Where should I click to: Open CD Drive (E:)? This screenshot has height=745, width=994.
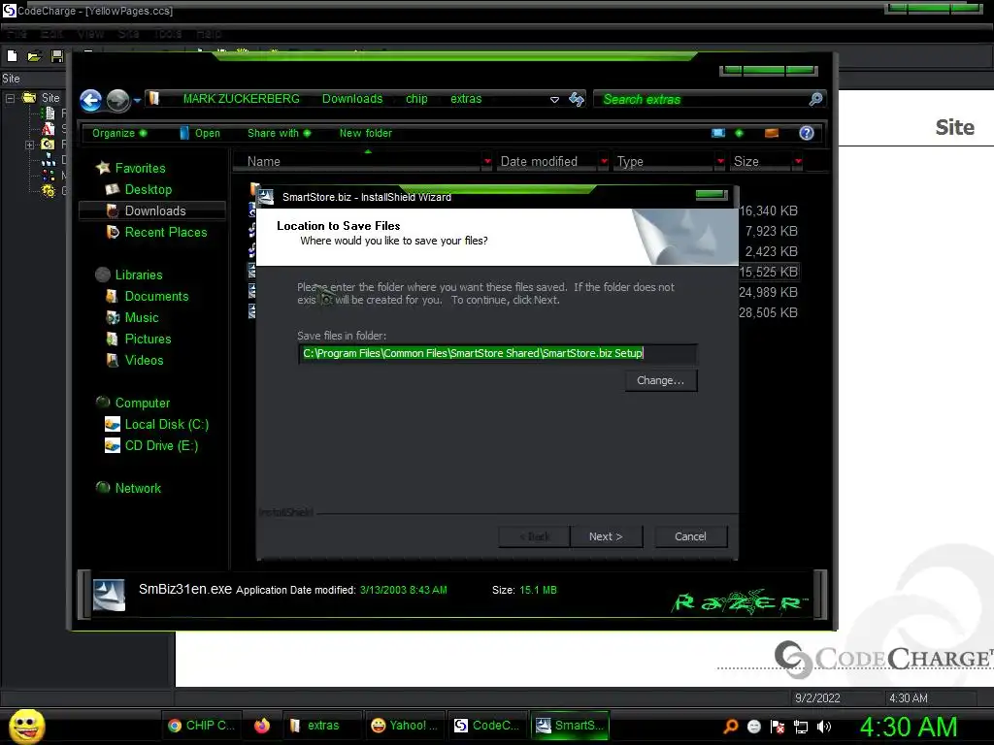[162, 446]
